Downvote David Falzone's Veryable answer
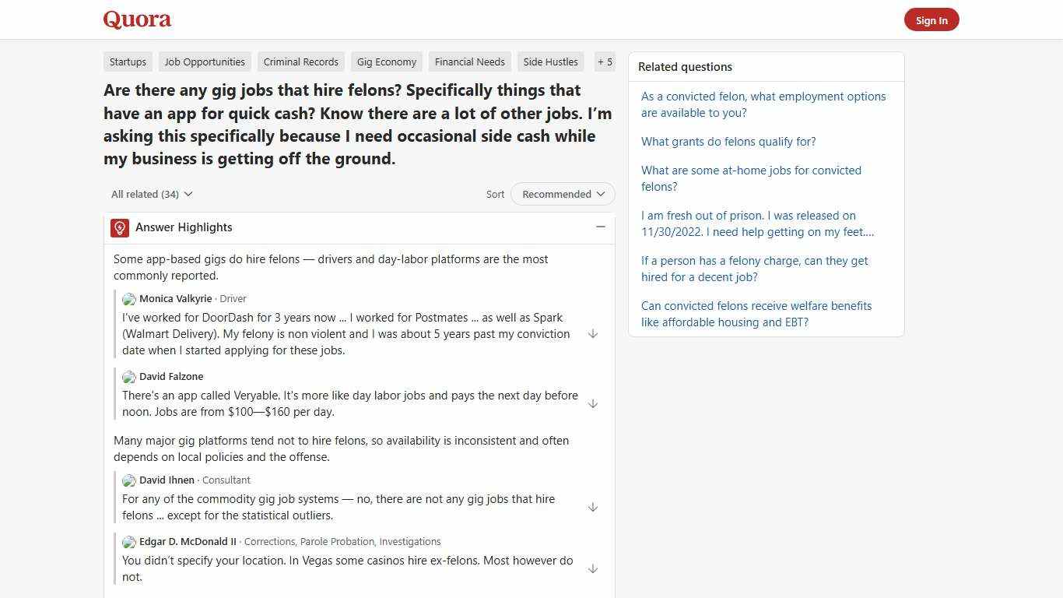1063x598 pixels. pyautogui.click(x=593, y=403)
